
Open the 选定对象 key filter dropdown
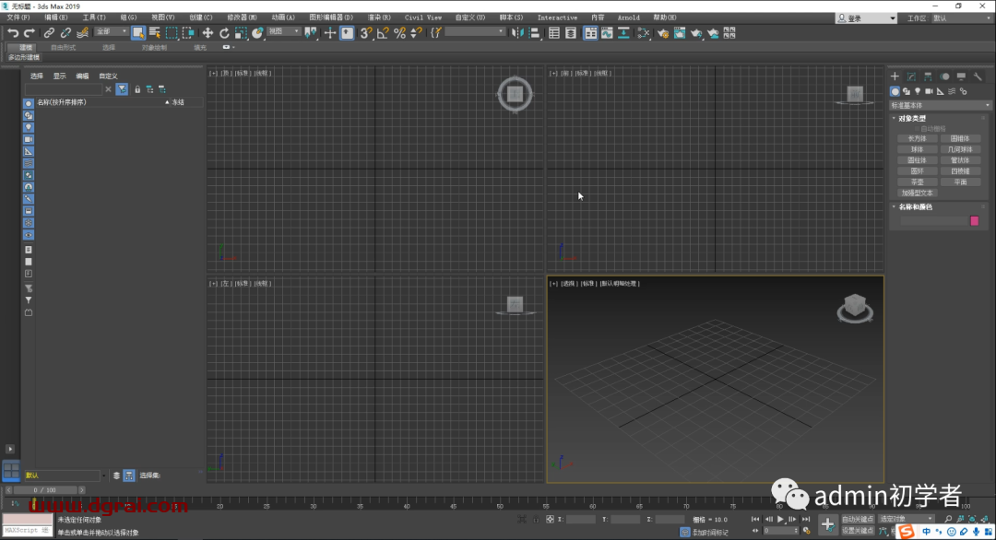coord(906,519)
